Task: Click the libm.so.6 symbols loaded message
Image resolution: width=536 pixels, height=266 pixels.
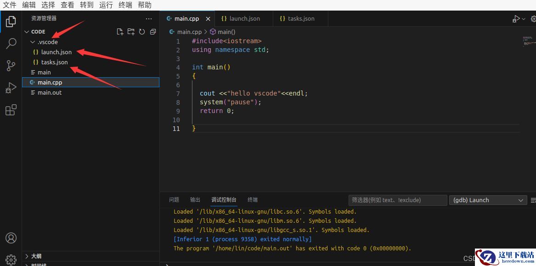Action: pyautogui.click(x=265, y=221)
